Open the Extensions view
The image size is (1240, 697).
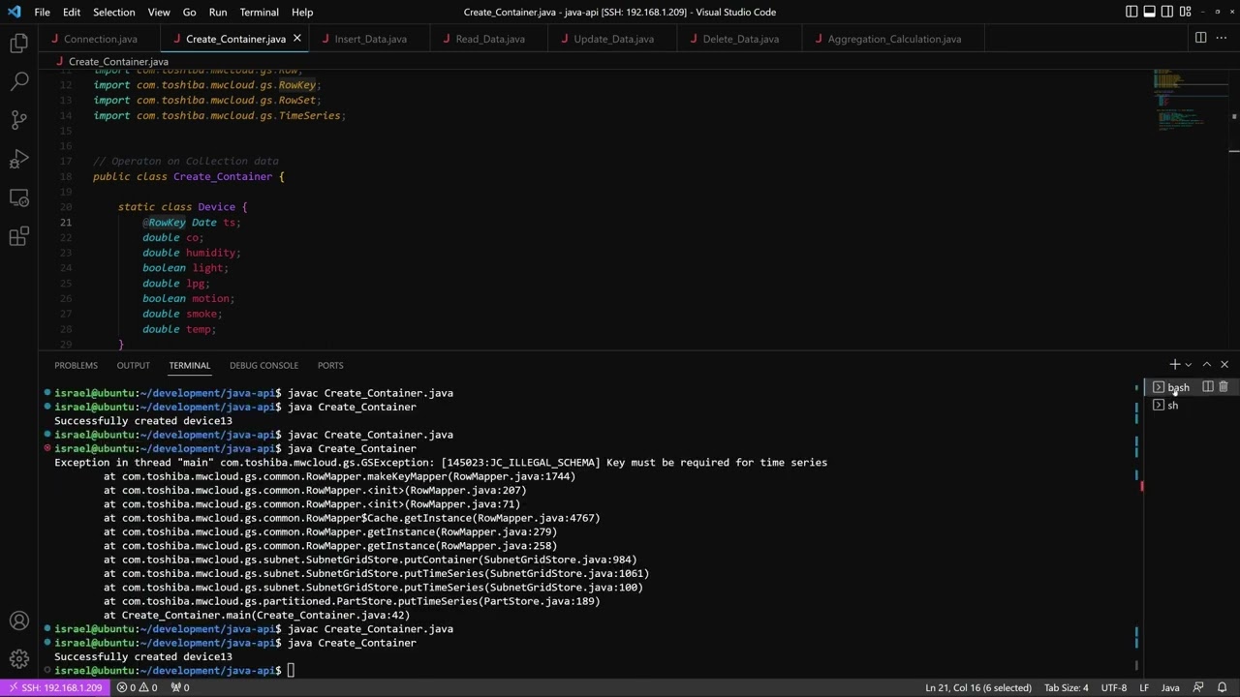point(18,237)
